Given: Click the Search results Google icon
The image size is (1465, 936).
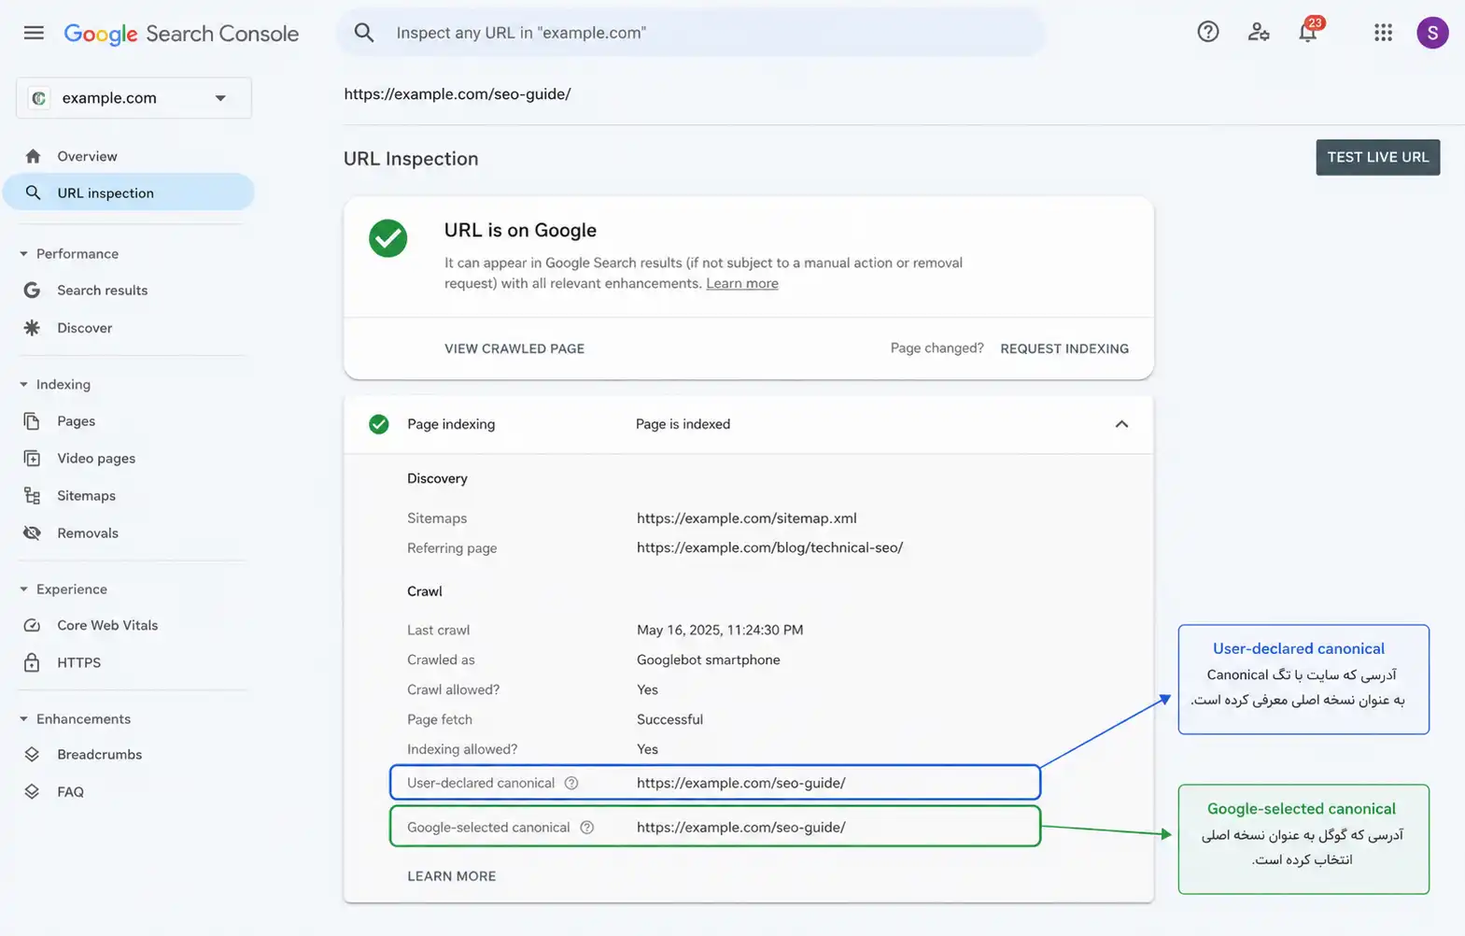Looking at the screenshot, I should point(32,291).
